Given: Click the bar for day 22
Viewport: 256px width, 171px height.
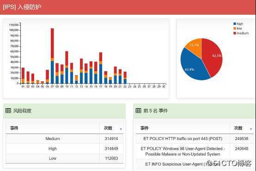Looking at the screenshot, I should pos(125,78).
